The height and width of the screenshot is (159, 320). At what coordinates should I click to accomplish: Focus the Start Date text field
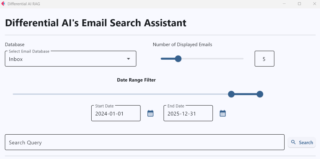coord(116,114)
